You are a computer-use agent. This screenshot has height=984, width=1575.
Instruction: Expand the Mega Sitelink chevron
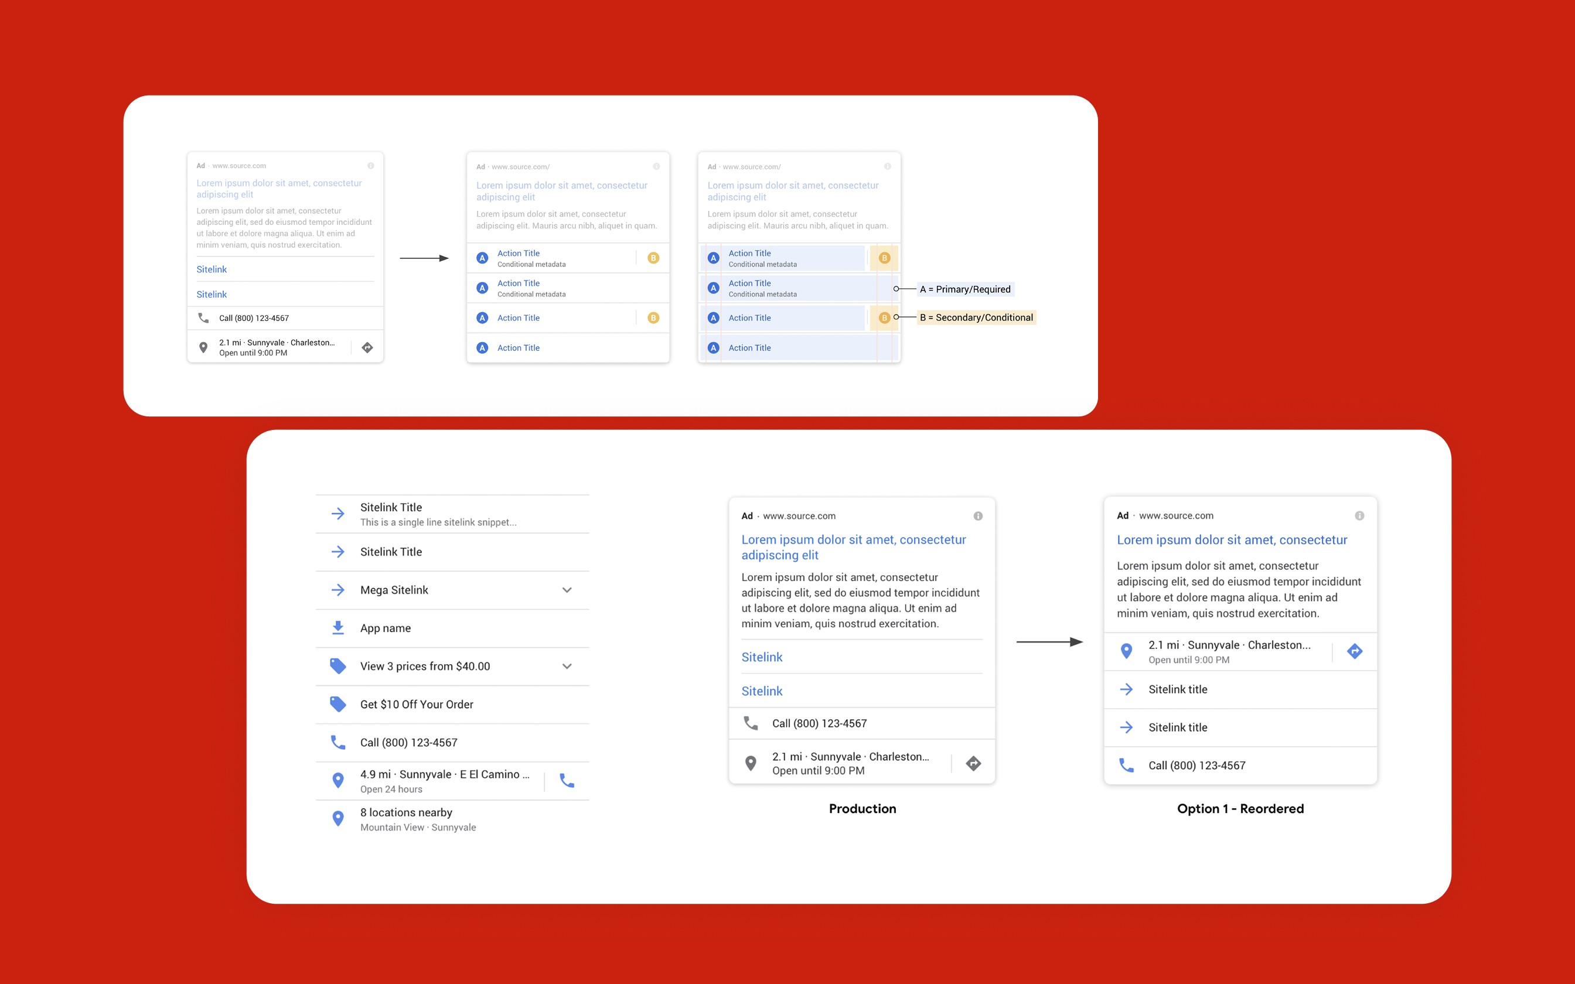[567, 590]
